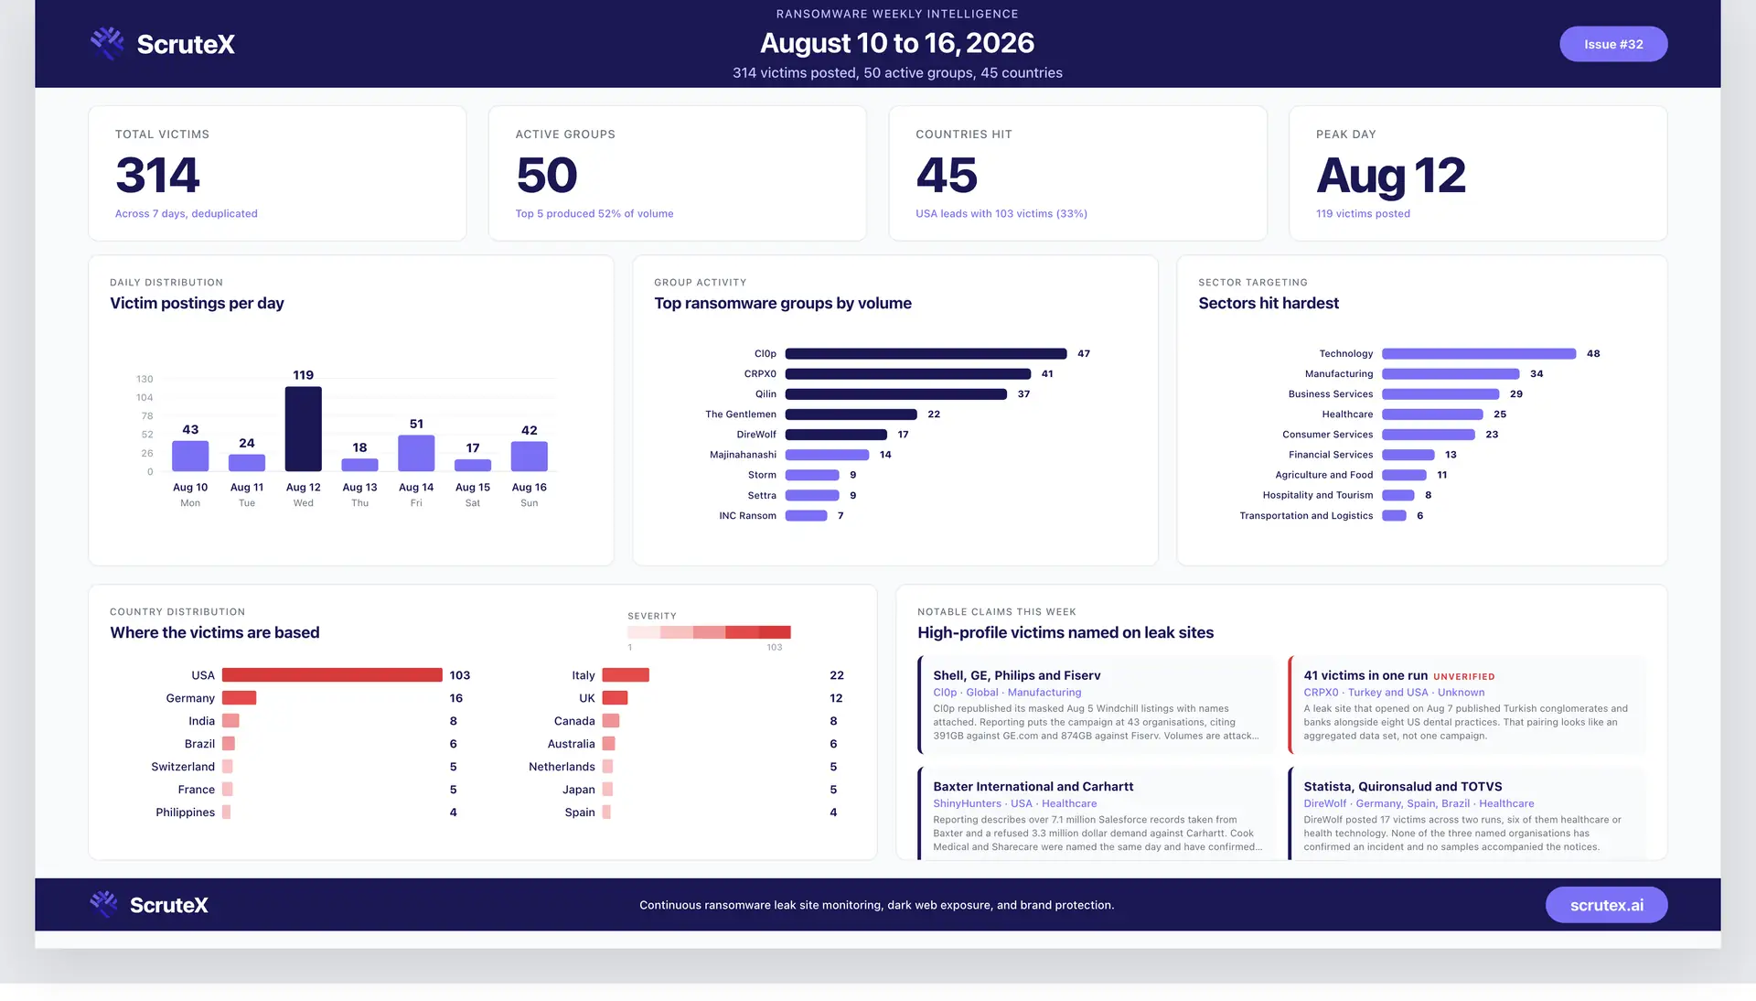Click the CRPX0 · Turkey and USA tag line
Screen dimensions: 1756x1001
click(1394, 693)
